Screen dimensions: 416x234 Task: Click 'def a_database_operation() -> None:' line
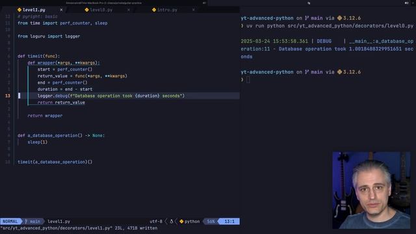(x=61, y=136)
